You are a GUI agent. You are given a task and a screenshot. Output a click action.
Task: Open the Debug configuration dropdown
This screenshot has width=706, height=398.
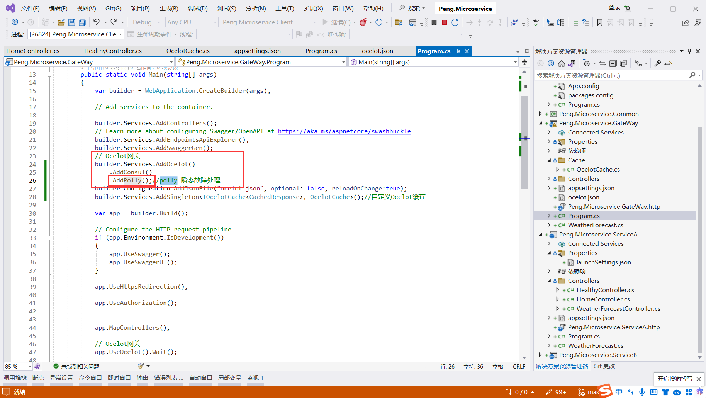(x=146, y=22)
